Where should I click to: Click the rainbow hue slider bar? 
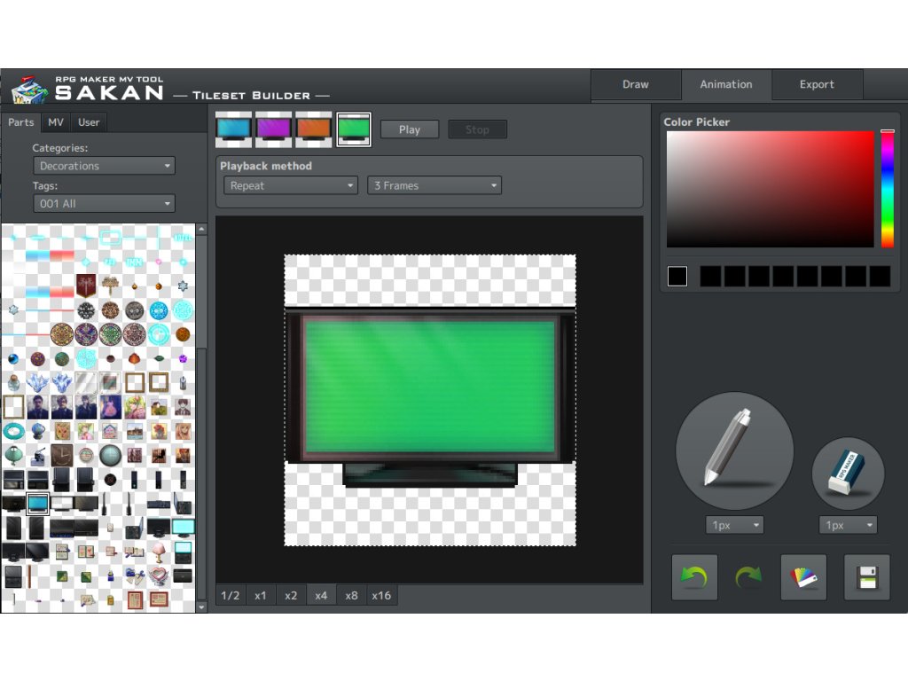(x=887, y=190)
